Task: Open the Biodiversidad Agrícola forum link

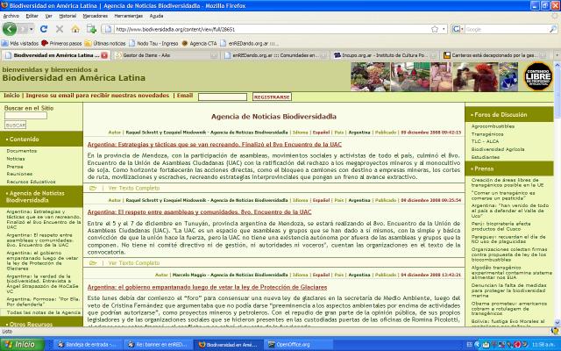Action: (x=498, y=149)
